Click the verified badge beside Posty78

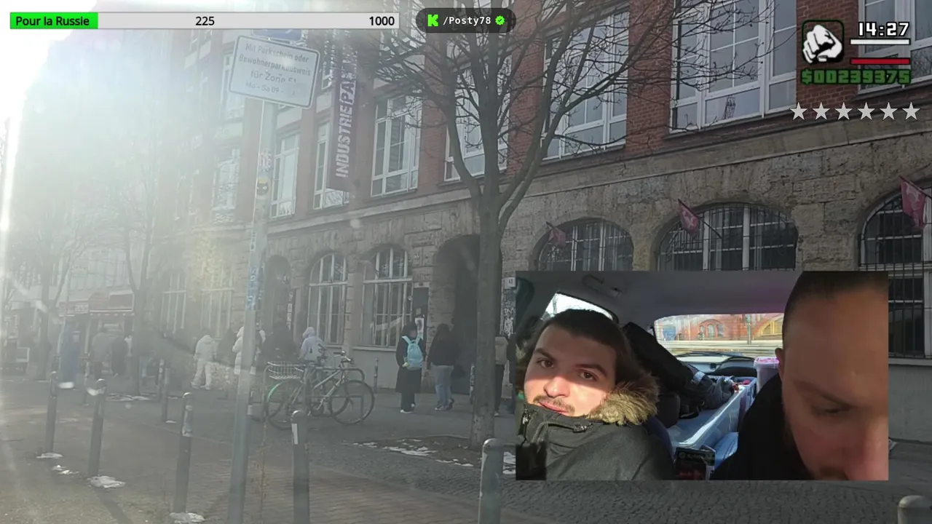tap(499, 20)
